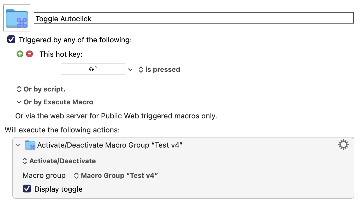Open the action gear settings menu
360x202 pixels.
pyautogui.click(x=343, y=145)
